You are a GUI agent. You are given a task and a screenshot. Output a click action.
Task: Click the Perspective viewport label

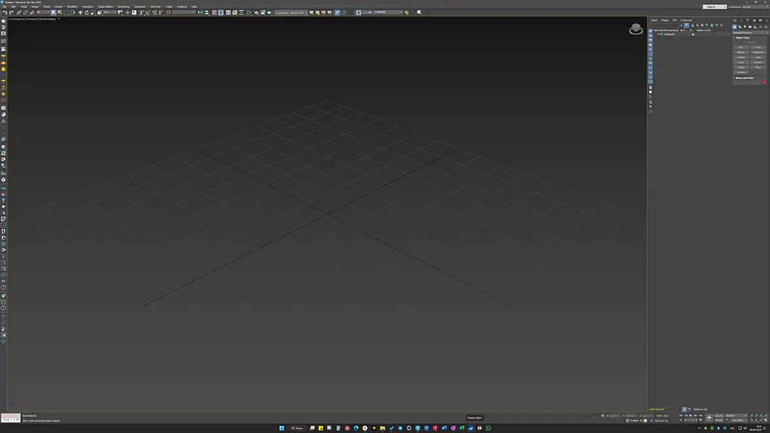tap(18, 19)
